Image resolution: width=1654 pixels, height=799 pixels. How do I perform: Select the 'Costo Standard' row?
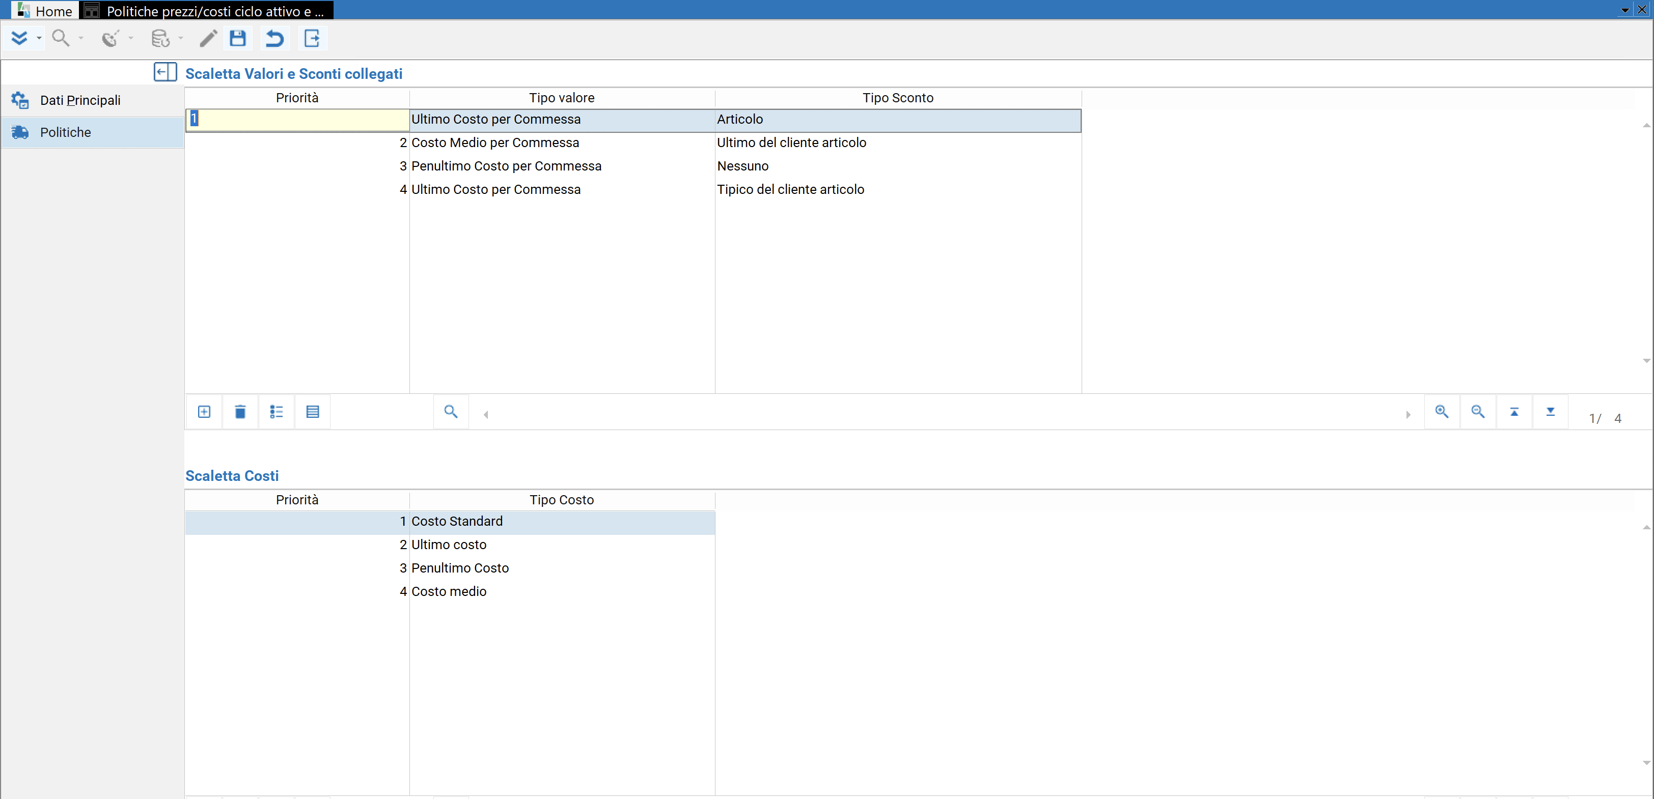tap(450, 521)
